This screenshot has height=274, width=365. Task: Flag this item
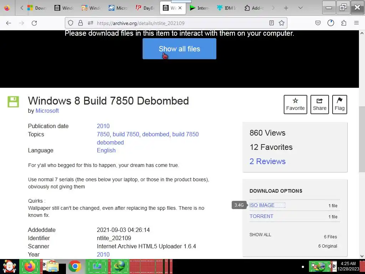click(340, 105)
